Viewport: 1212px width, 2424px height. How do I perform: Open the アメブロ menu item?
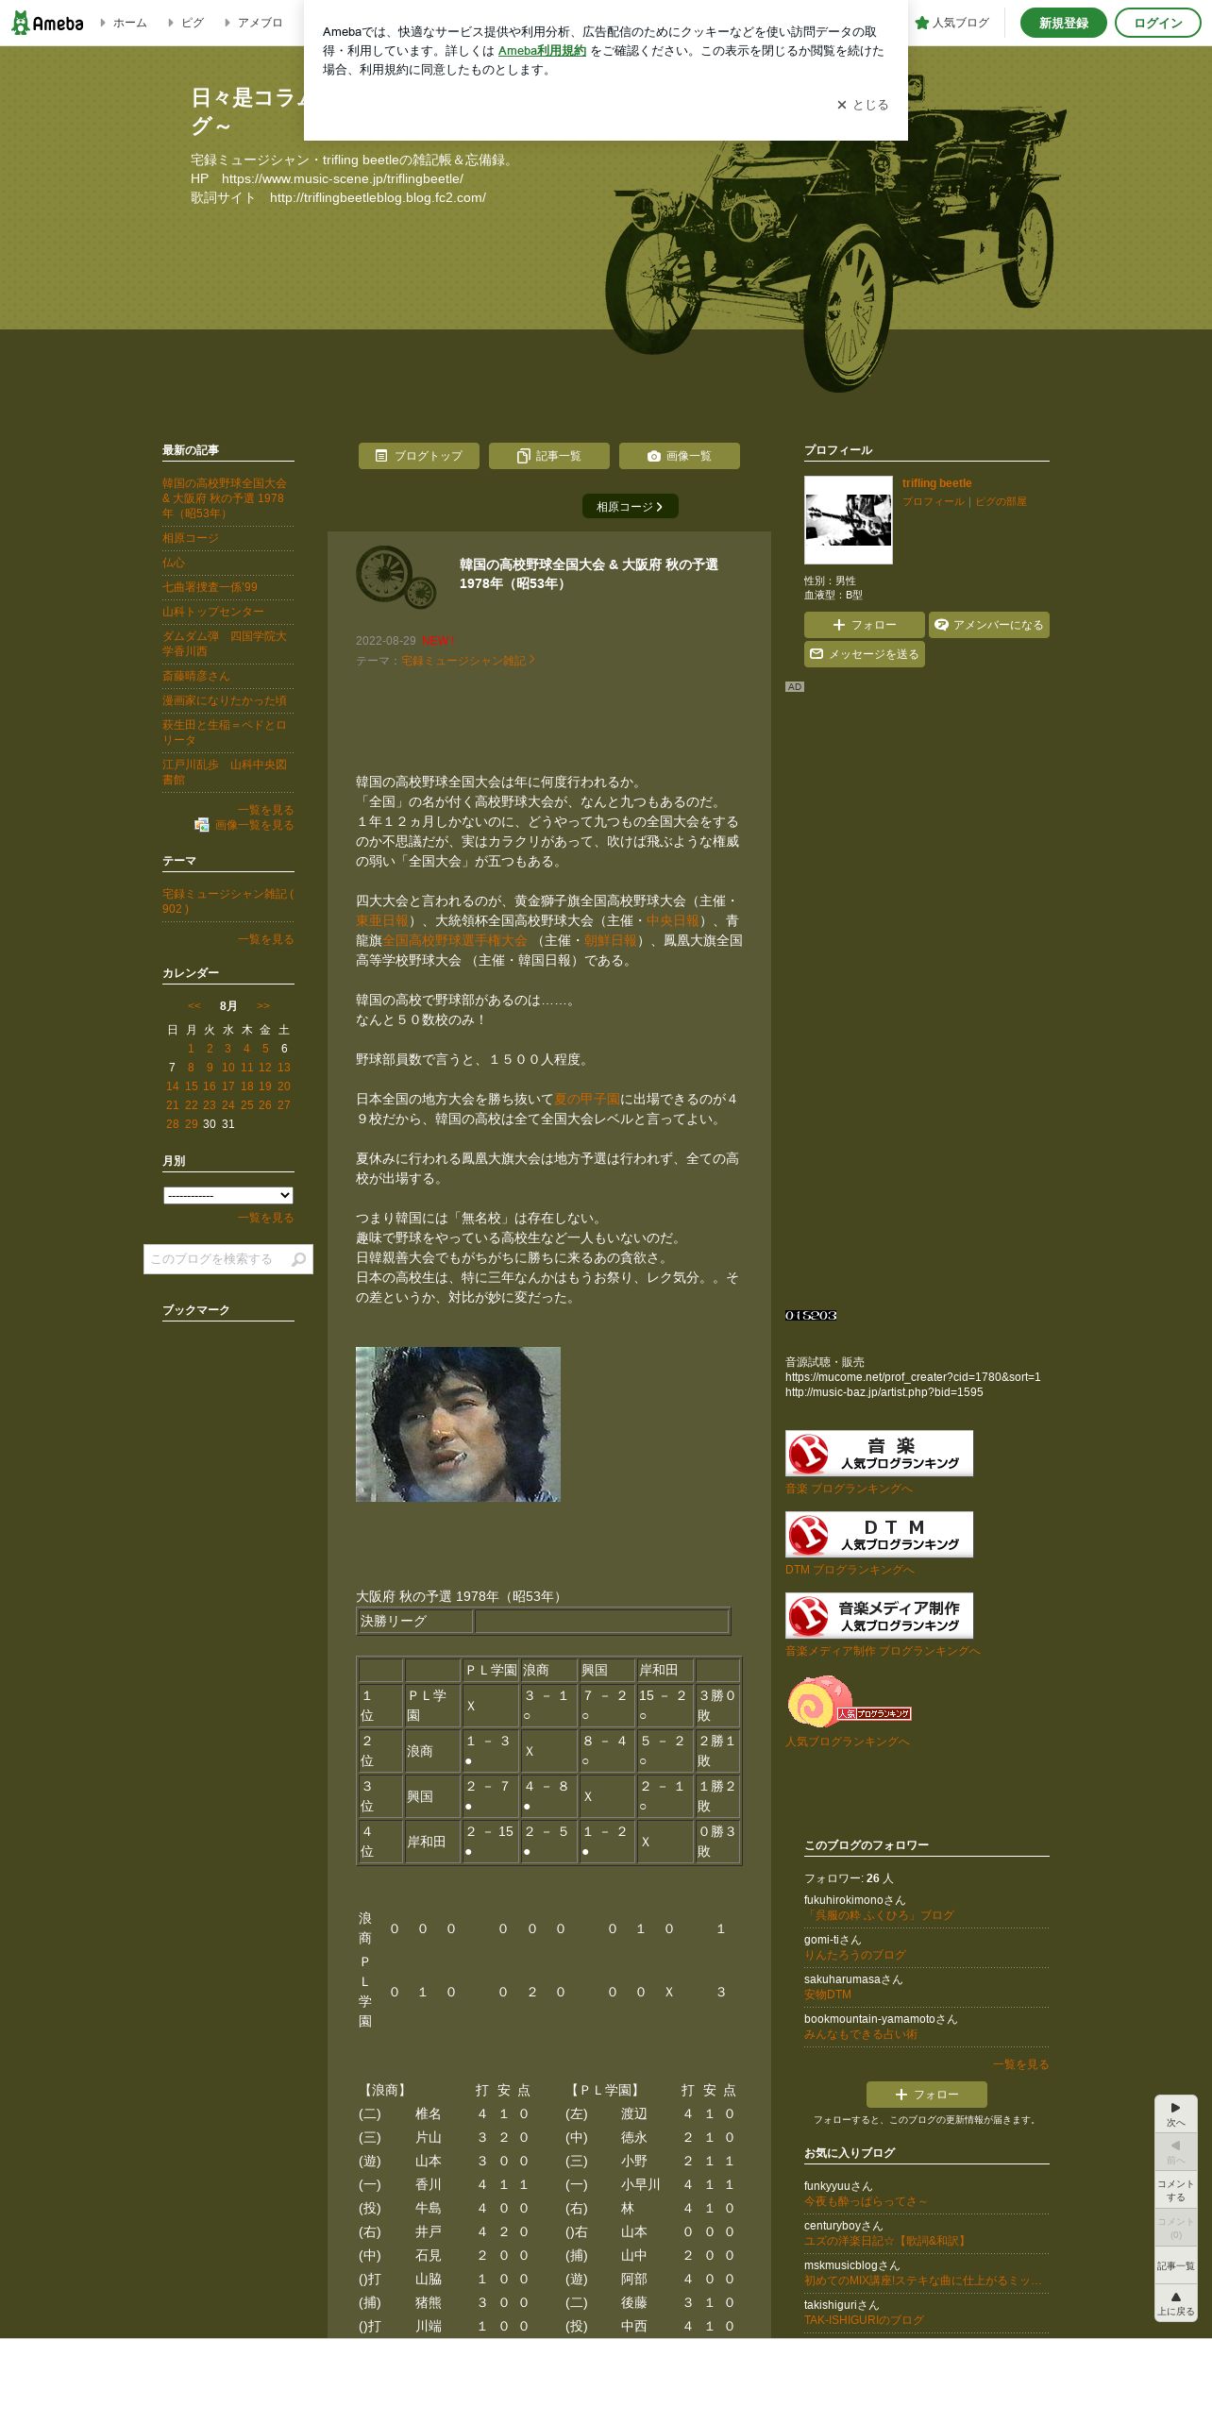click(254, 23)
